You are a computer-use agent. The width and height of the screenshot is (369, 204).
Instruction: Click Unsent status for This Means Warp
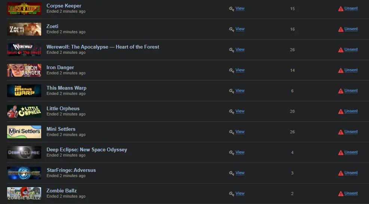pyautogui.click(x=351, y=90)
